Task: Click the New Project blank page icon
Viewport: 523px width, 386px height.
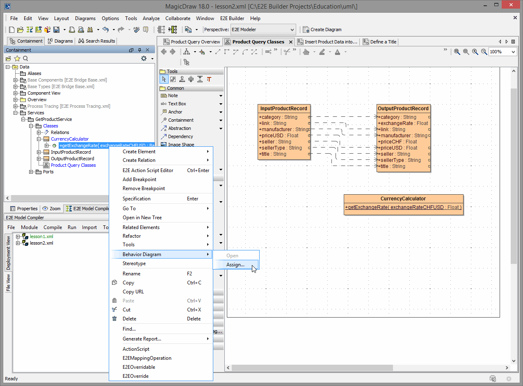Action: (x=11, y=30)
